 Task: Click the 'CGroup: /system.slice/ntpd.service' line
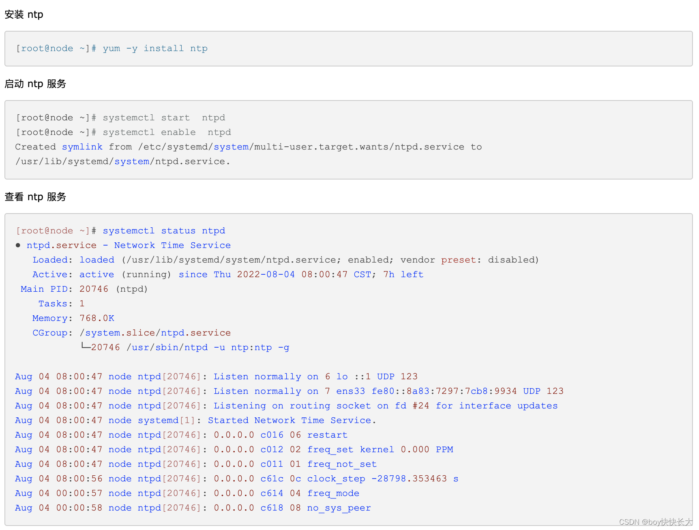pyautogui.click(x=132, y=333)
